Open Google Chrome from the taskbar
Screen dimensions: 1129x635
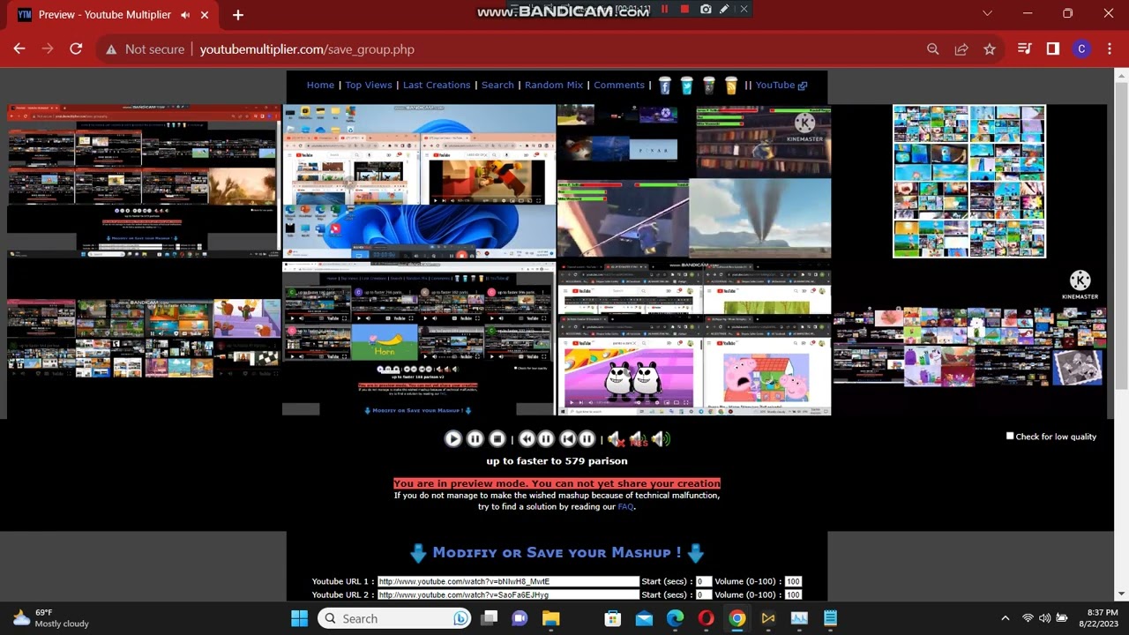click(x=737, y=618)
